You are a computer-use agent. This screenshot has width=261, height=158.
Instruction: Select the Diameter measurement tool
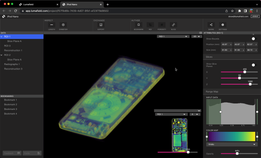point(63,25)
